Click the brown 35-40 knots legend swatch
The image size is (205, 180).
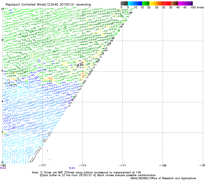175,3
